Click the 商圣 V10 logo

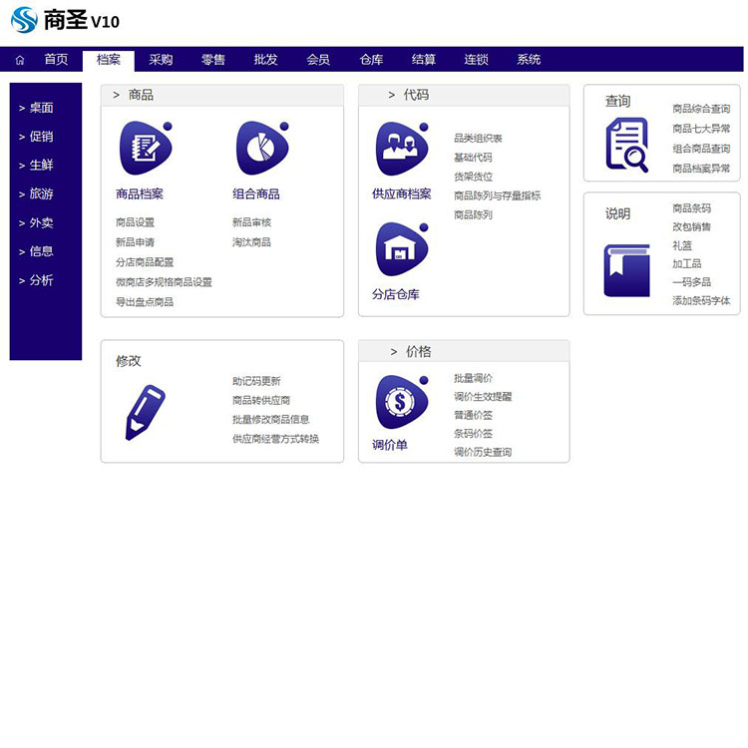[x=65, y=20]
